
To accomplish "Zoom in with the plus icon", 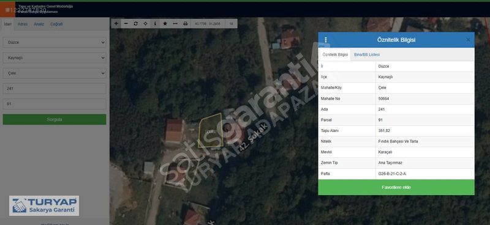I will pos(116,23).
